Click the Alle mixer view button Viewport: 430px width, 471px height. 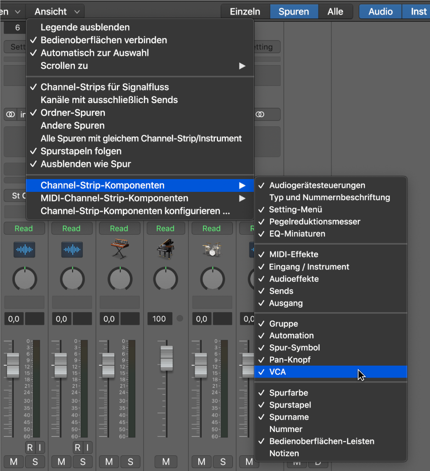[x=335, y=12]
